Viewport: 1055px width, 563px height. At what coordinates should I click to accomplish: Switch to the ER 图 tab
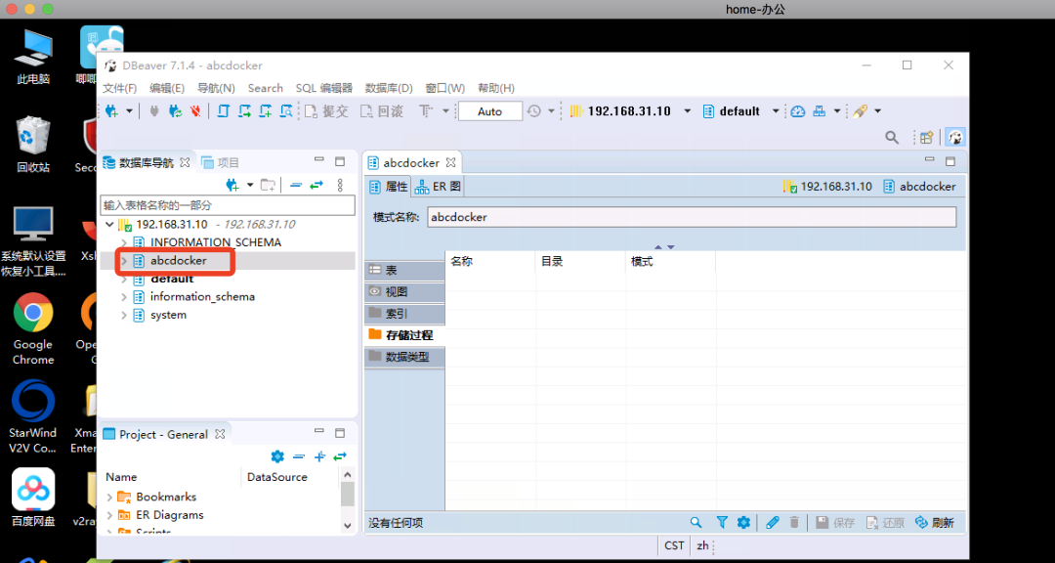(438, 187)
